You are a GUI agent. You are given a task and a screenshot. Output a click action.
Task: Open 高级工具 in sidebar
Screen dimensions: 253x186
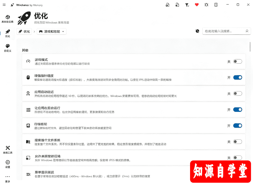click(x=8, y=150)
